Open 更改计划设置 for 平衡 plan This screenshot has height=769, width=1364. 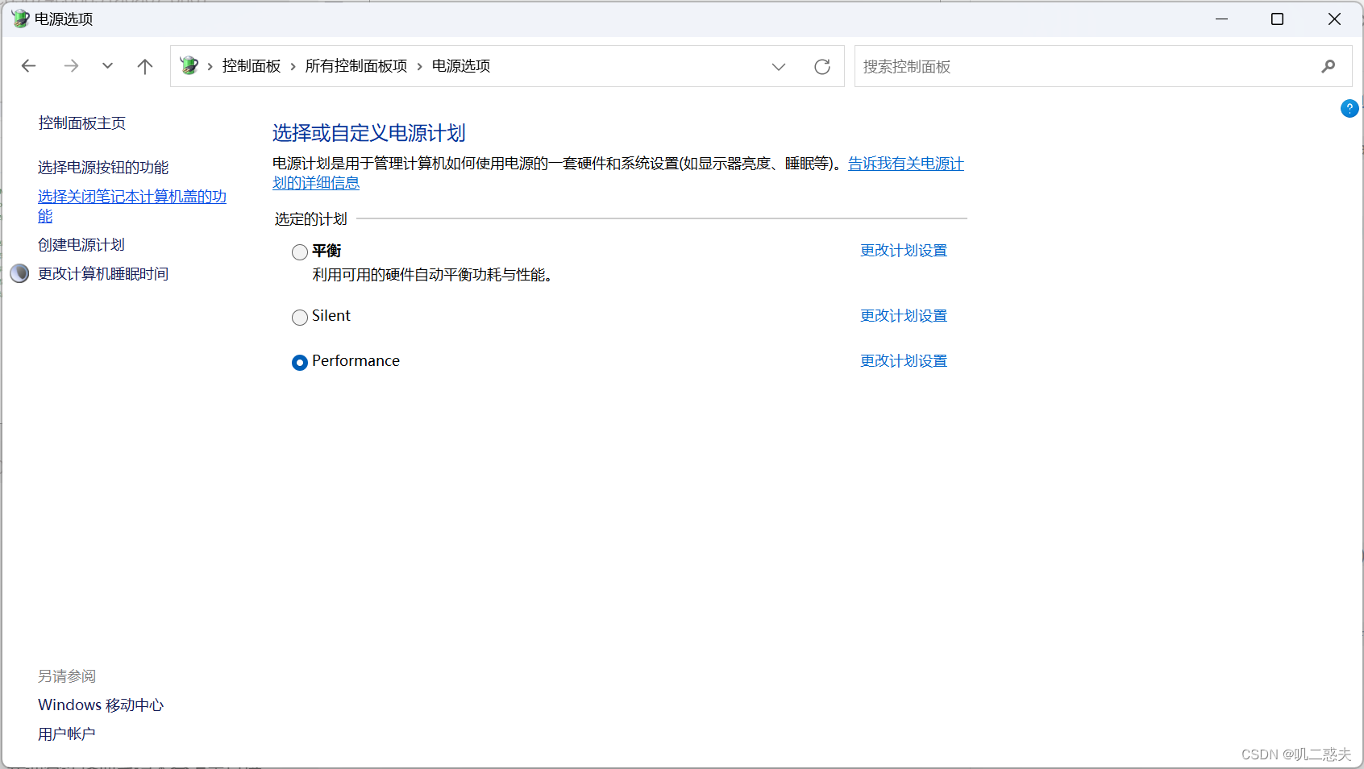pyautogui.click(x=904, y=251)
